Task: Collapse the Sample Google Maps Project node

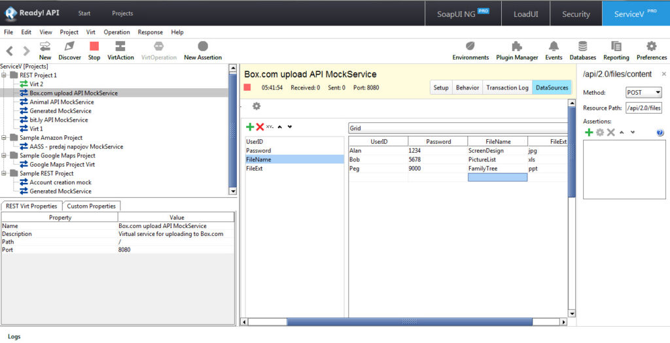Action: click(5, 155)
